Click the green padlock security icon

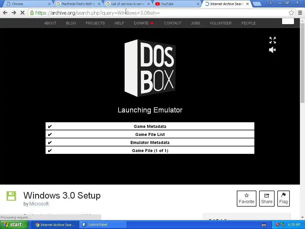click(32, 13)
